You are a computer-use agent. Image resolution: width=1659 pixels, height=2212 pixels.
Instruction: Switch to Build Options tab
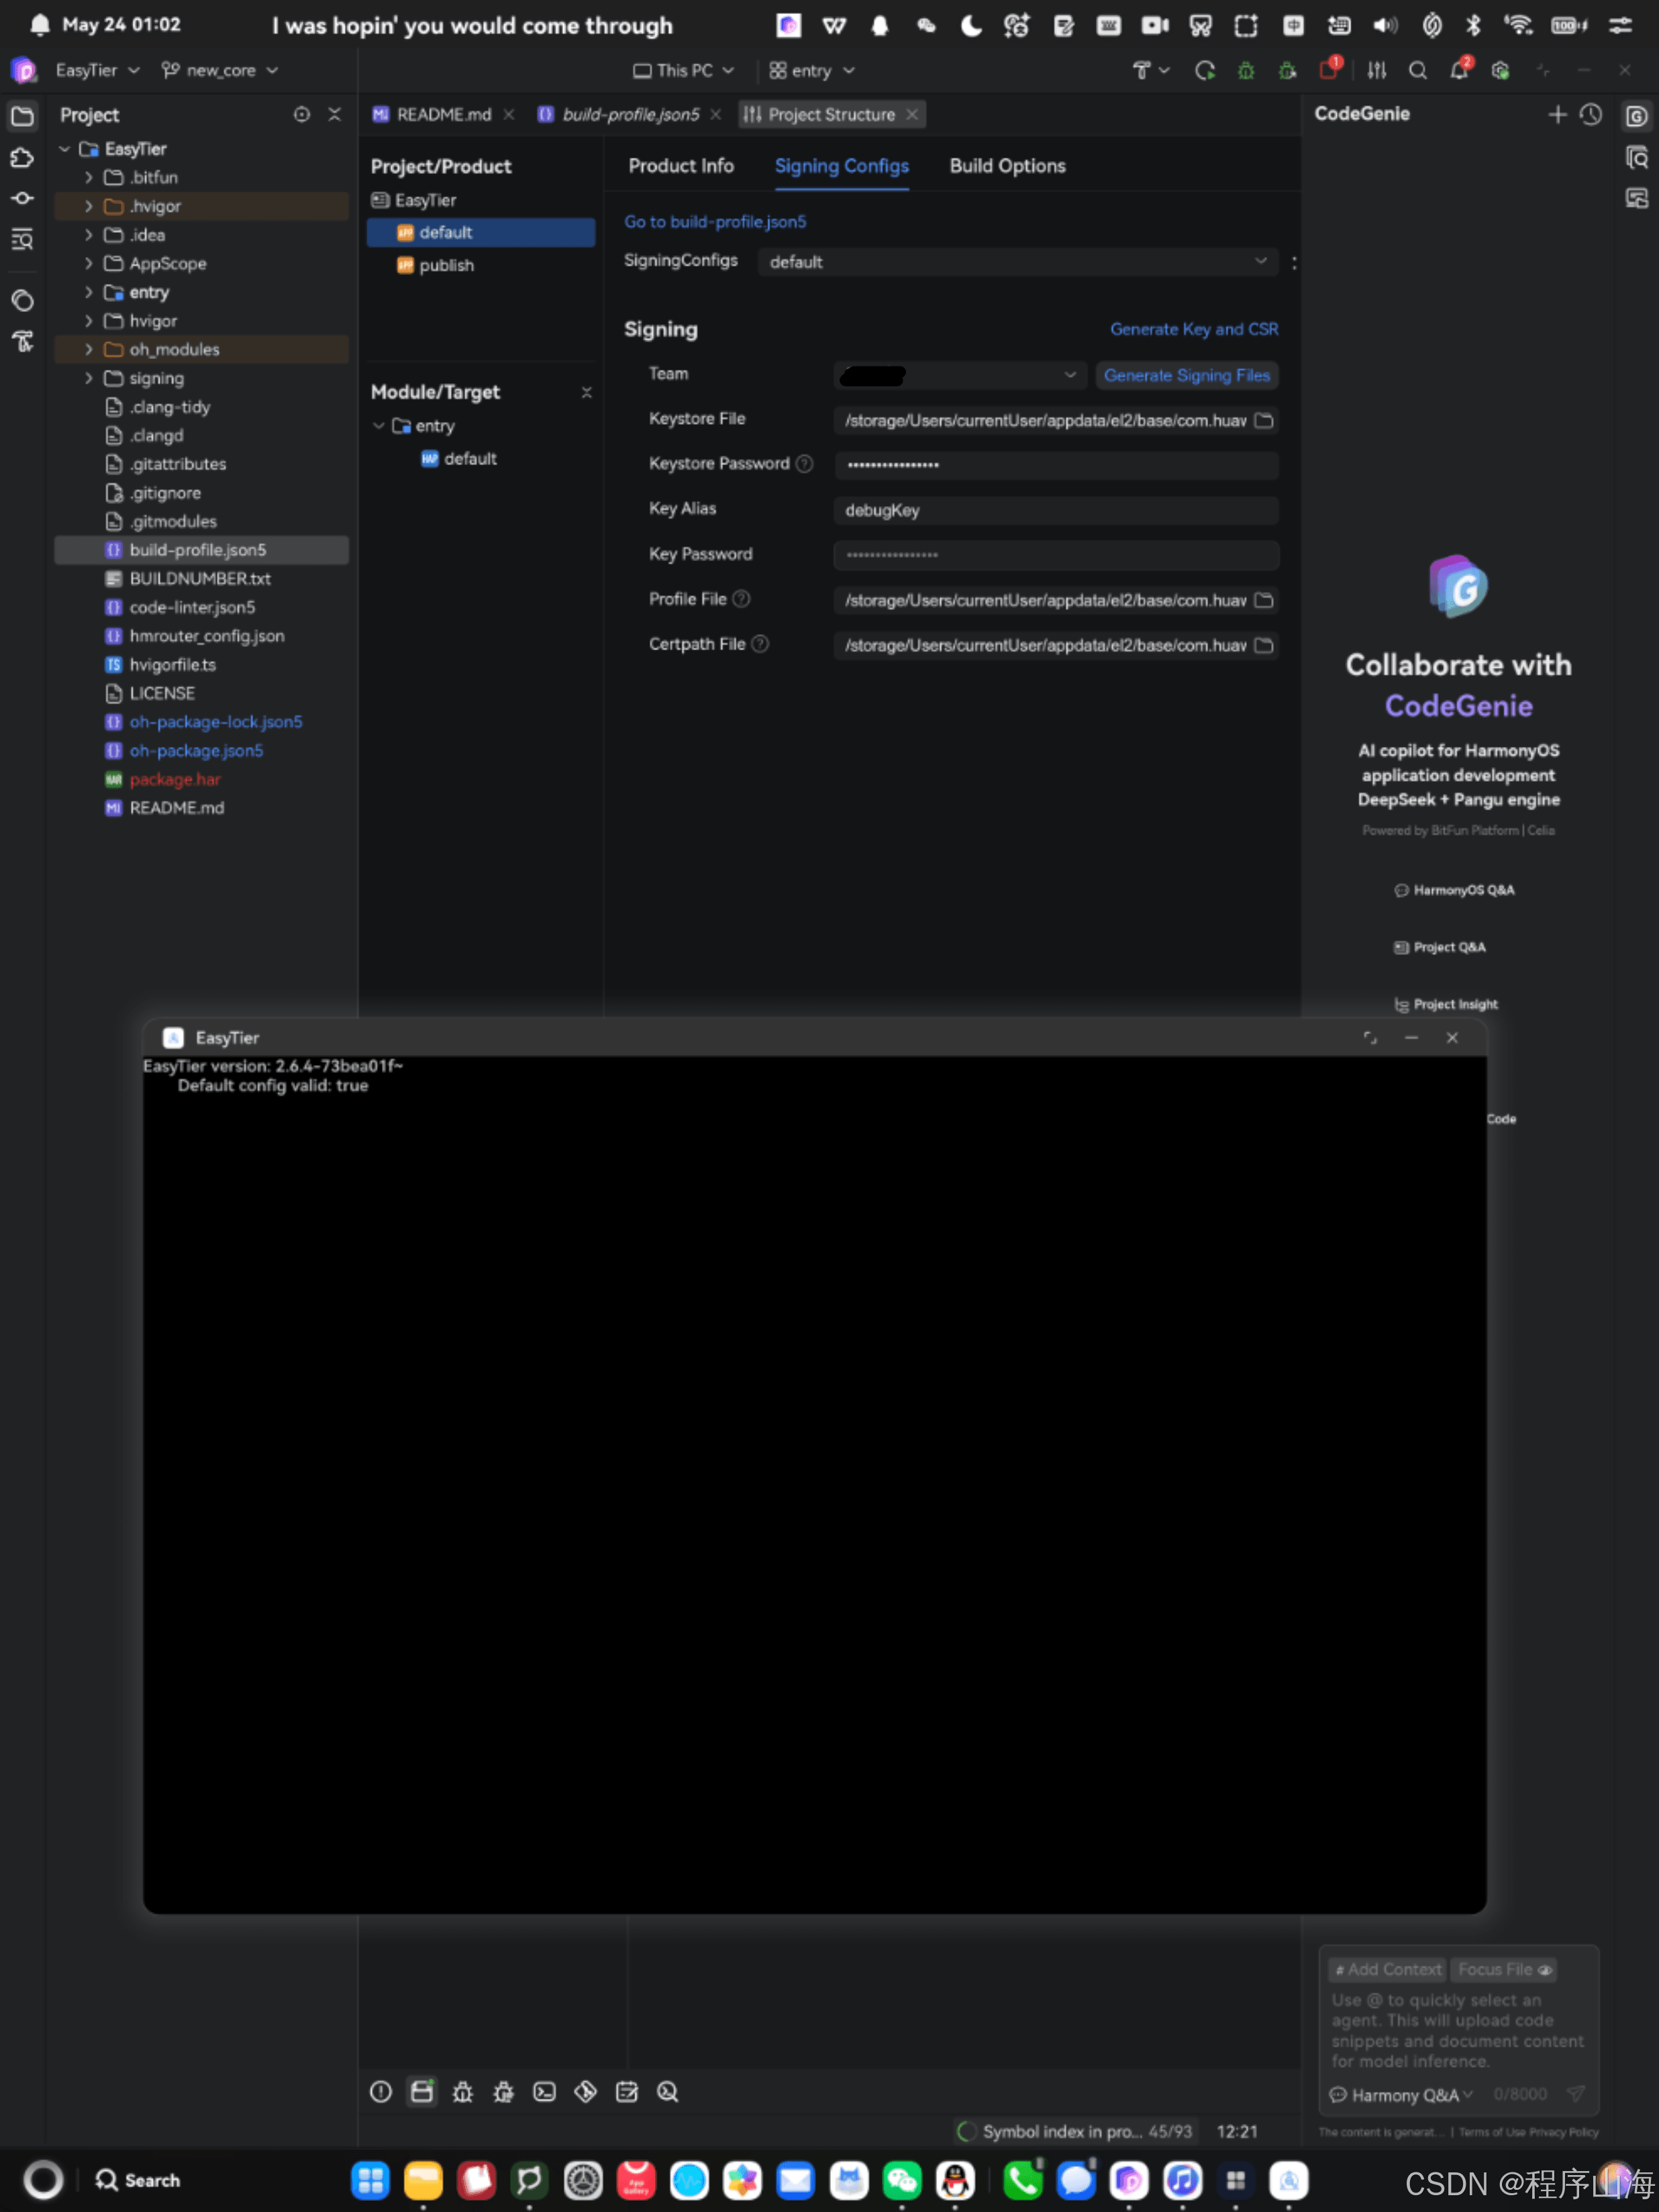click(1007, 166)
